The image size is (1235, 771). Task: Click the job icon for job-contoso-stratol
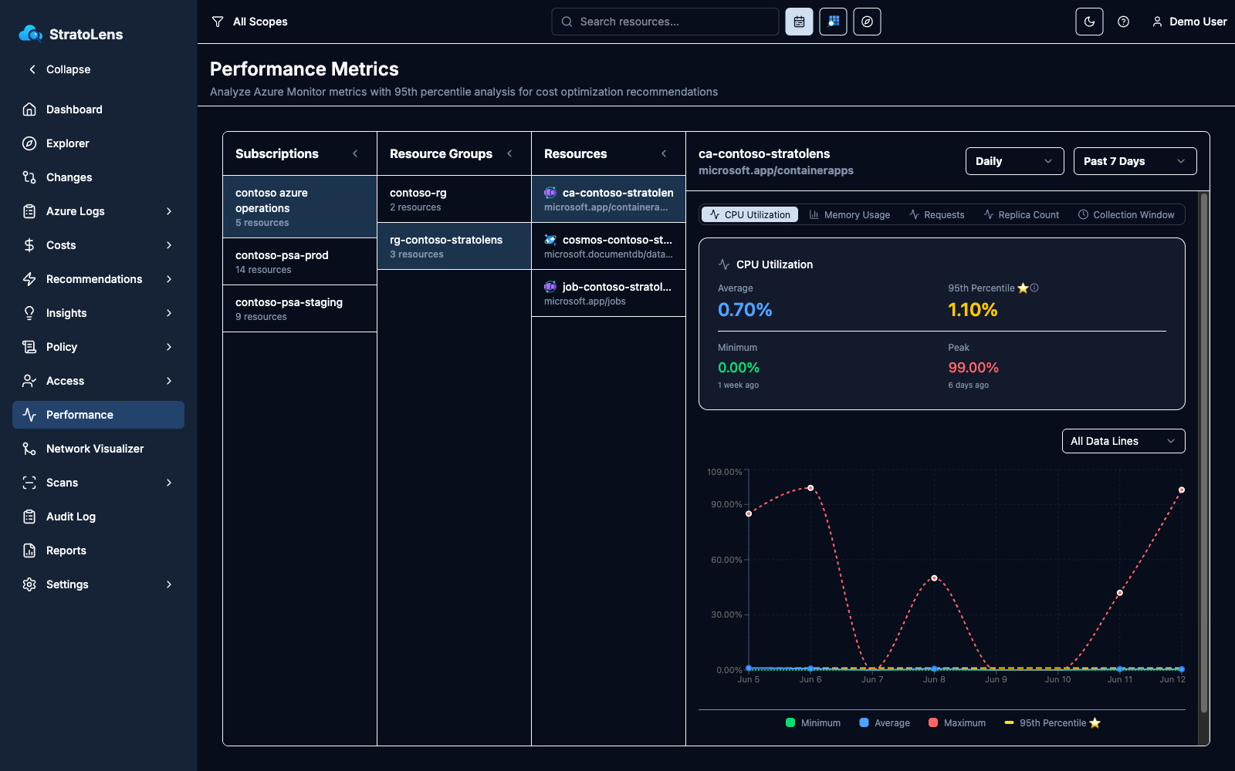click(x=550, y=287)
